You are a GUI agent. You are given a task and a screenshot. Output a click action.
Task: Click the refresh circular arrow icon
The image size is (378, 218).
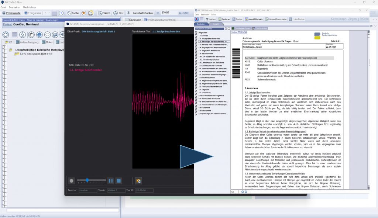pyautogui.click(x=6, y=35)
